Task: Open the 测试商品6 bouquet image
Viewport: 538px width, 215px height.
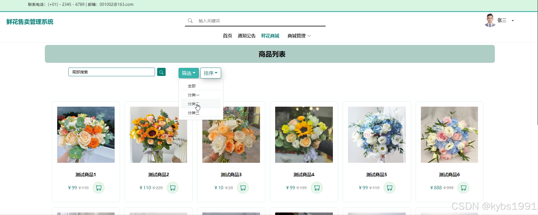Action: click(x=449, y=135)
